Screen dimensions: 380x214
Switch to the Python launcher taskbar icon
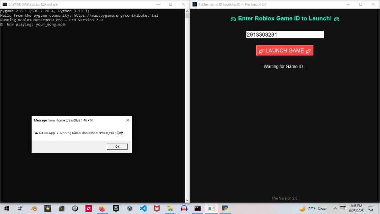tap(225, 208)
